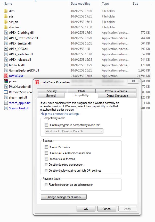Viewport: 155px width, 222px height.
Task: Sort by the Size column header
Action: (135, 4)
